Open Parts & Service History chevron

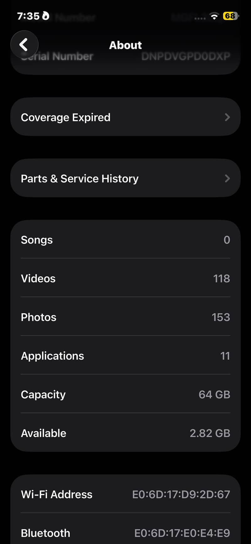point(227,179)
